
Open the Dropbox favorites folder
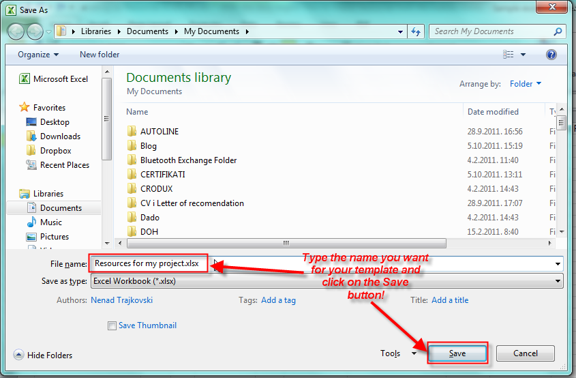coord(55,151)
